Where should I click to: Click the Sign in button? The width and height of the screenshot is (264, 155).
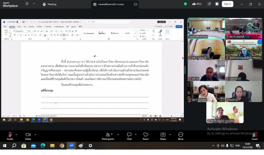pyautogui.click(x=227, y=4)
